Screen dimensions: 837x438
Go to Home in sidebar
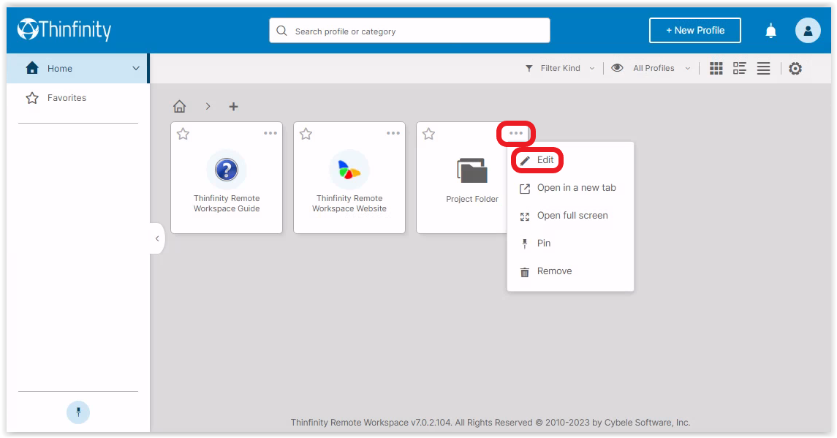[x=78, y=69]
